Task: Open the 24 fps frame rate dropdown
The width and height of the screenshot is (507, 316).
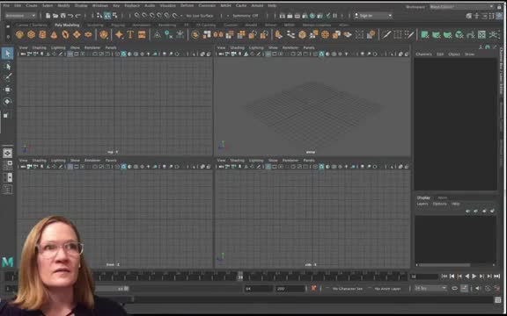Action: pos(430,288)
